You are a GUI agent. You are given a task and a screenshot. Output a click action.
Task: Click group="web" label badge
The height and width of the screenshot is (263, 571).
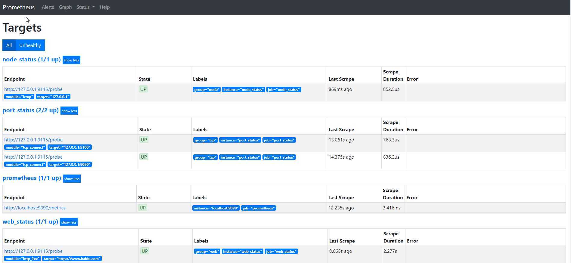point(207,252)
